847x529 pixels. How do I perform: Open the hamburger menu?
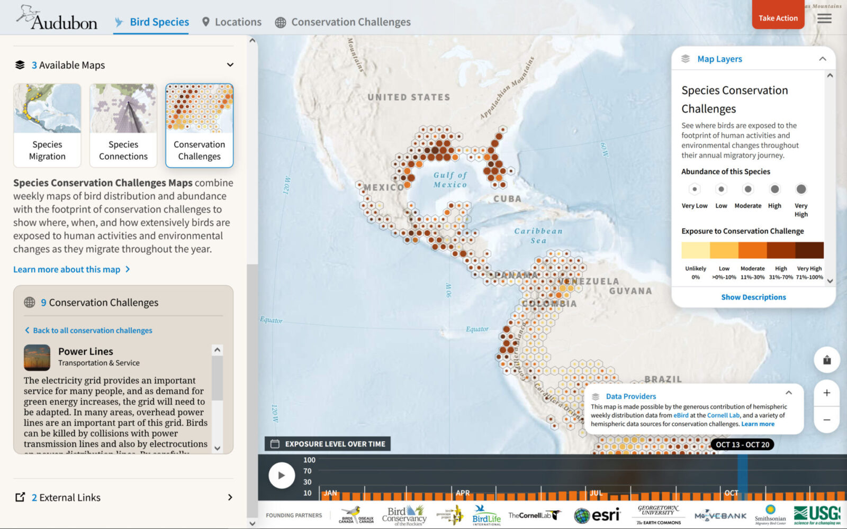824,18
